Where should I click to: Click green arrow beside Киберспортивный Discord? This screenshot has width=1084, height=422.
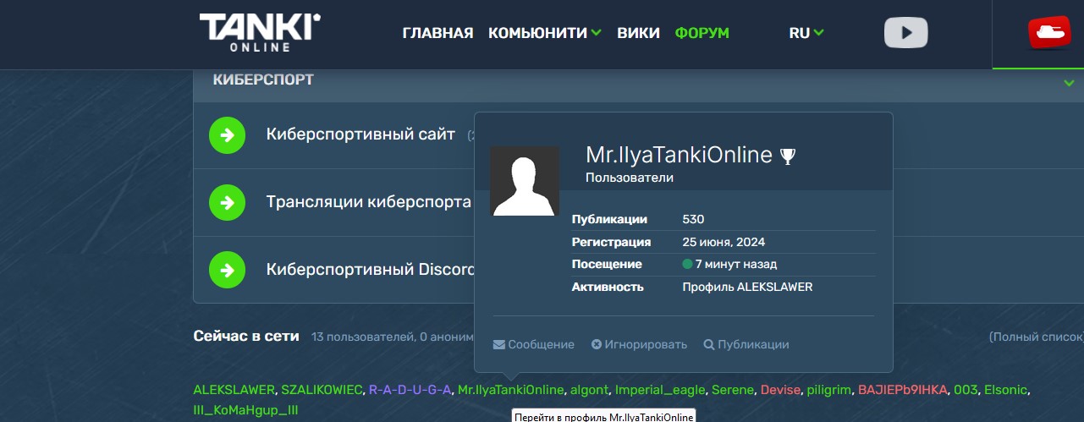(x=227, y=271)
